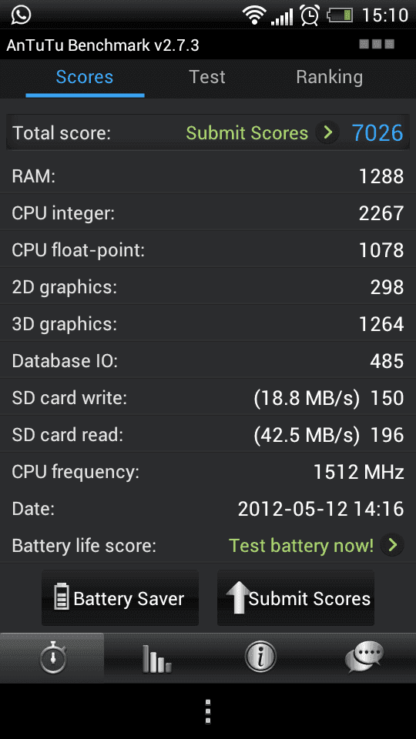Tap the battery indicator in status bar
Screen dimensions: 416x739
coord(340,15)
